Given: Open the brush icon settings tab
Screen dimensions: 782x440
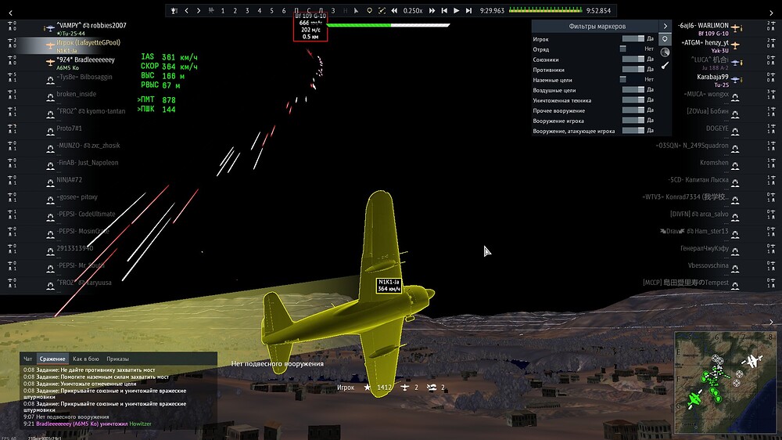Looking at the screenshot, I should [x=665, y=66].
